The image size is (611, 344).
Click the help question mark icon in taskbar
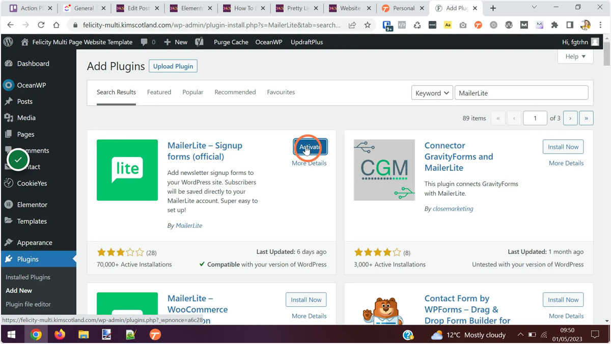coord(408,335)
